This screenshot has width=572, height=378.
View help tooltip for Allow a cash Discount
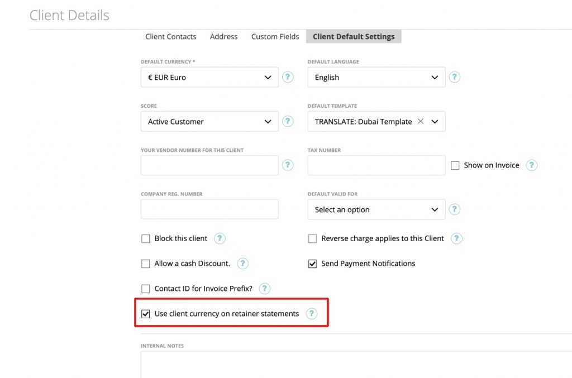pyautogui.click(x=242, y=264)
